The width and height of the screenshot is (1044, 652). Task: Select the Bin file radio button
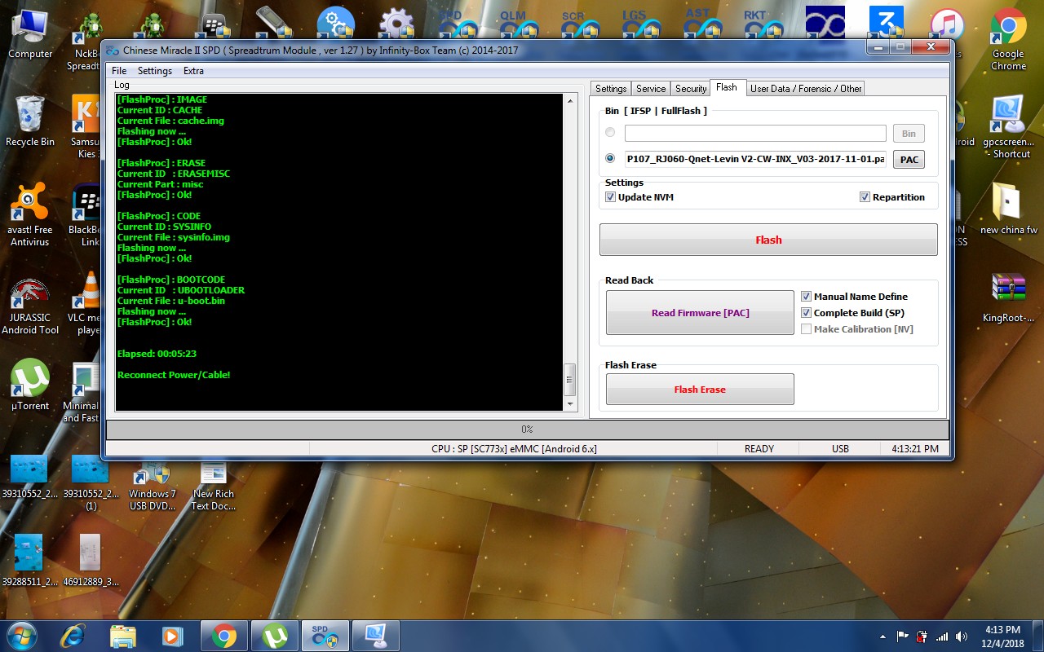(610, 132)
